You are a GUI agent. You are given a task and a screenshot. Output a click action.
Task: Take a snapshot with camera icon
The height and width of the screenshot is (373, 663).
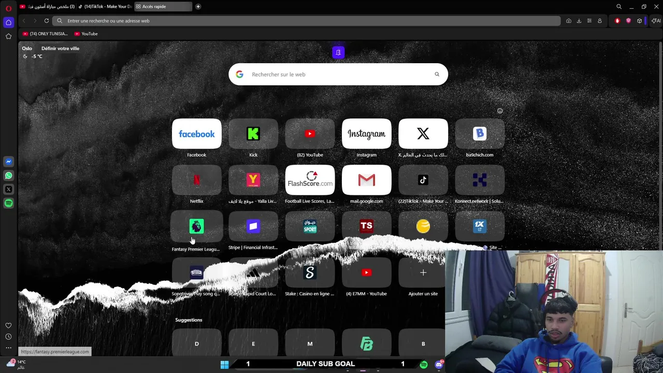[569, 21]
